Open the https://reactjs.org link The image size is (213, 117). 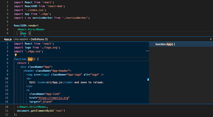click(x=53, y=98)
